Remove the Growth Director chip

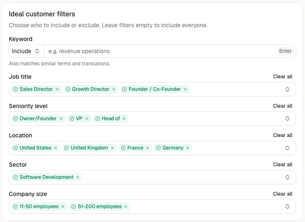click(114, 89)
